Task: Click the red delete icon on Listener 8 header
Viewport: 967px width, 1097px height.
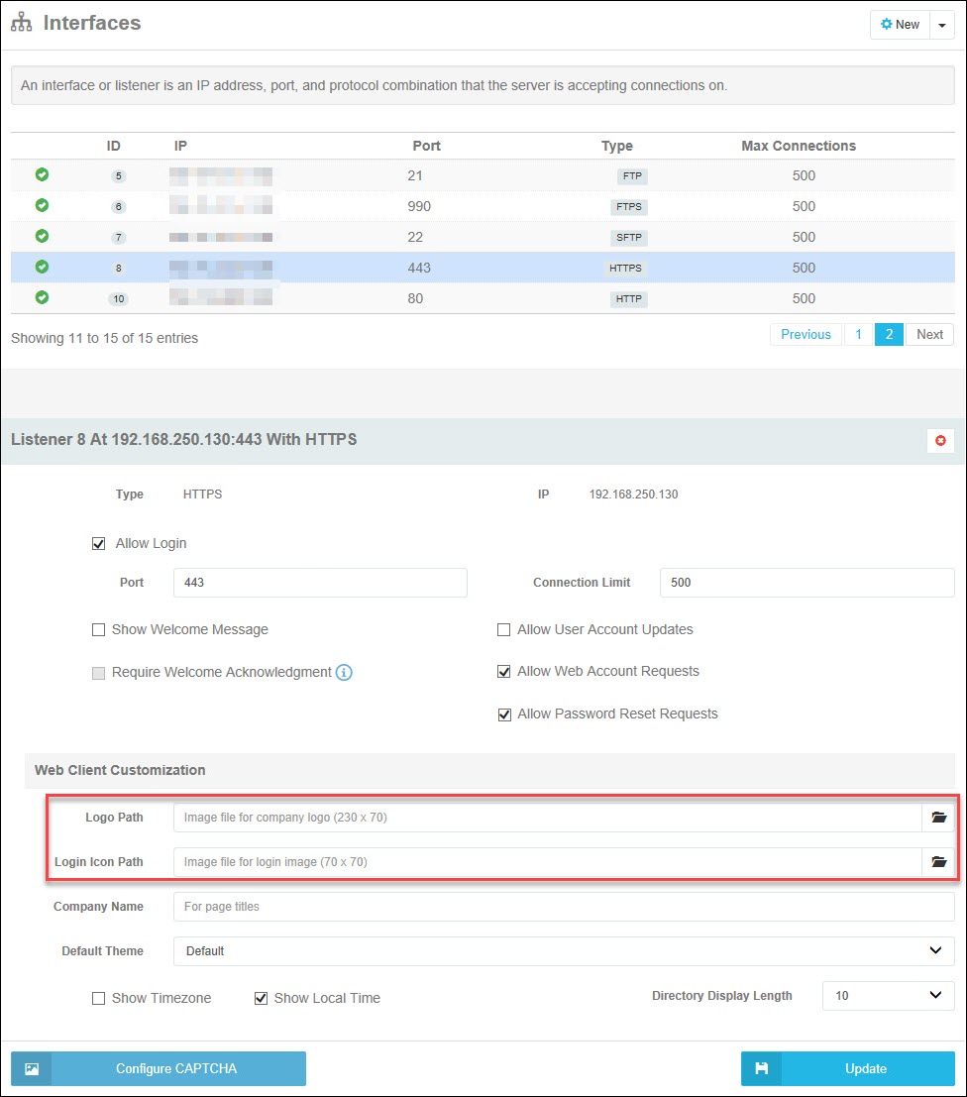Action: (939, 441)
